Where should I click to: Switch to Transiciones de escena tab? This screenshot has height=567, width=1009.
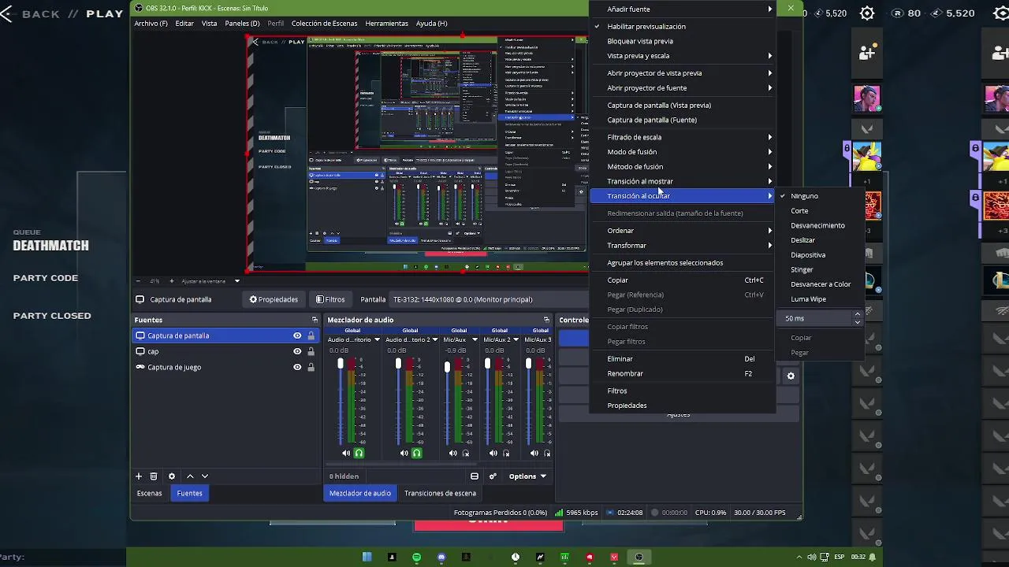(440, 493)
